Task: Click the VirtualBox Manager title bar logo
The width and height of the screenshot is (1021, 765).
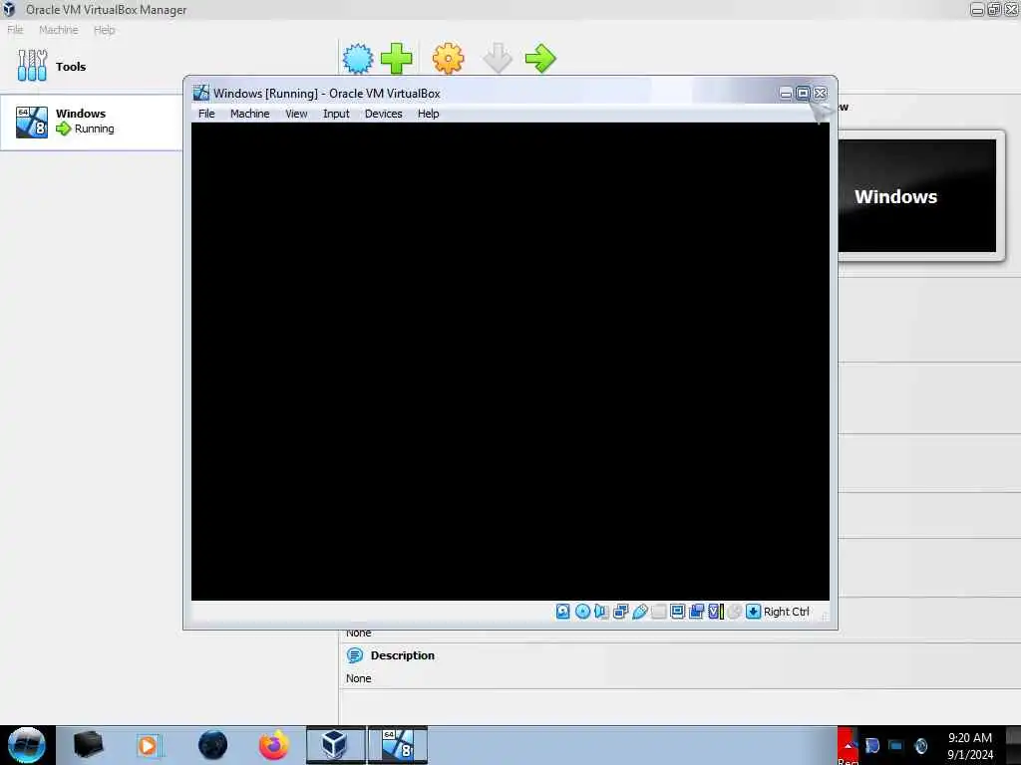Action: coord(10,9)
